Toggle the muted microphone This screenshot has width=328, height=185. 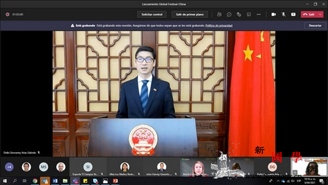(x=283, y=14)
